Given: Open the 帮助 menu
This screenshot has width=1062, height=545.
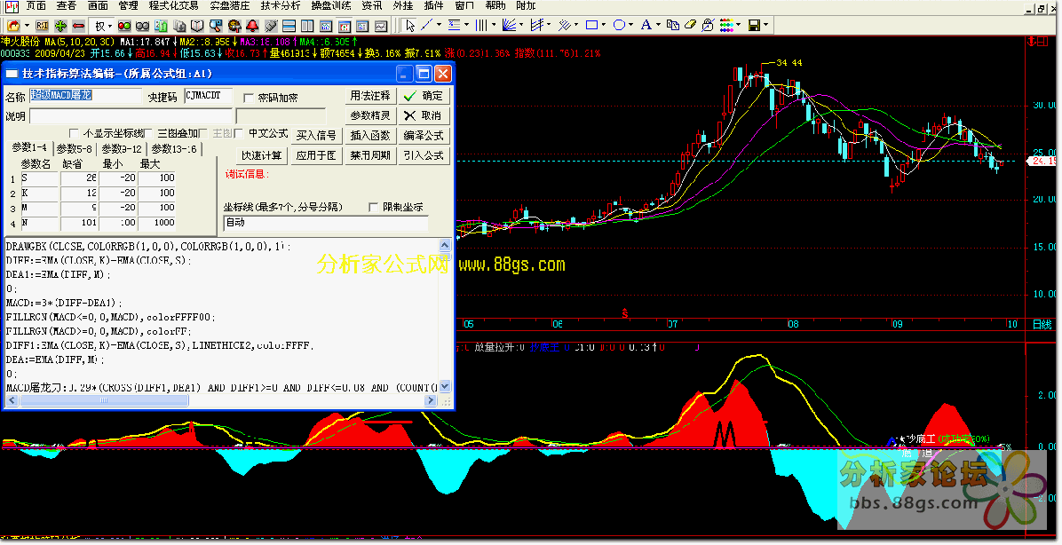Looking at the screenshot, I should click(x=495, y=6).
